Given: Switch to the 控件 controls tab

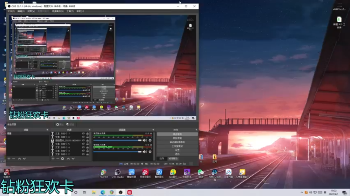Looking at the screenshot, I should click(161, 159).
